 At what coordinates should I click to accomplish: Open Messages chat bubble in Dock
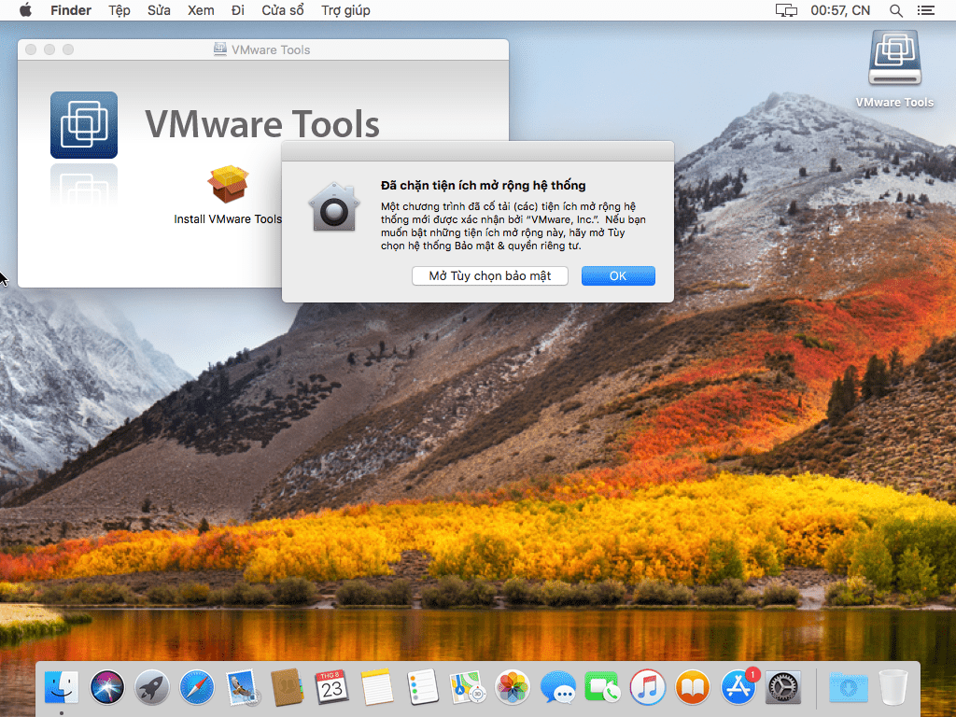[x=557, y=687]
